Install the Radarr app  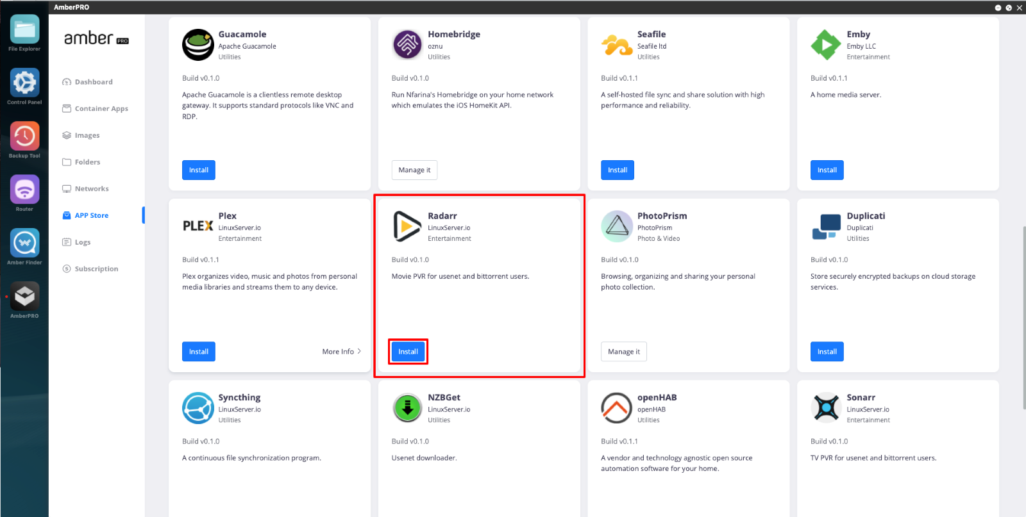click(408, 352)
